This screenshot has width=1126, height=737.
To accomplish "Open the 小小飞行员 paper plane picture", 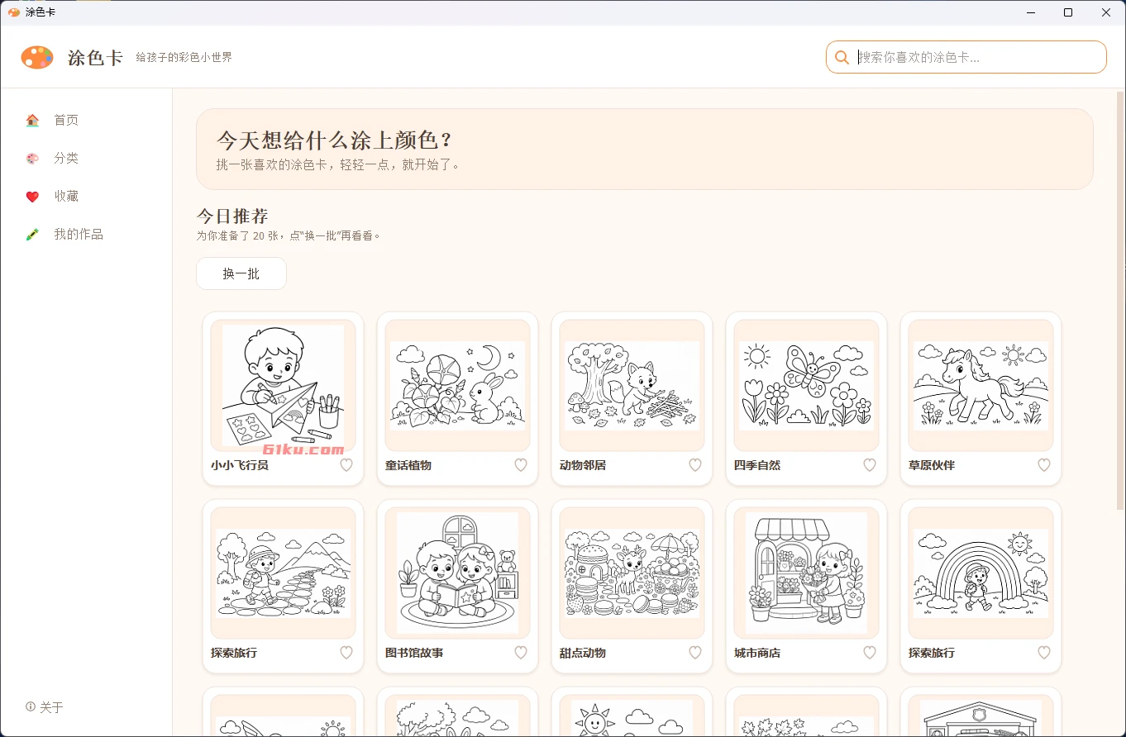I will point(283,386).
